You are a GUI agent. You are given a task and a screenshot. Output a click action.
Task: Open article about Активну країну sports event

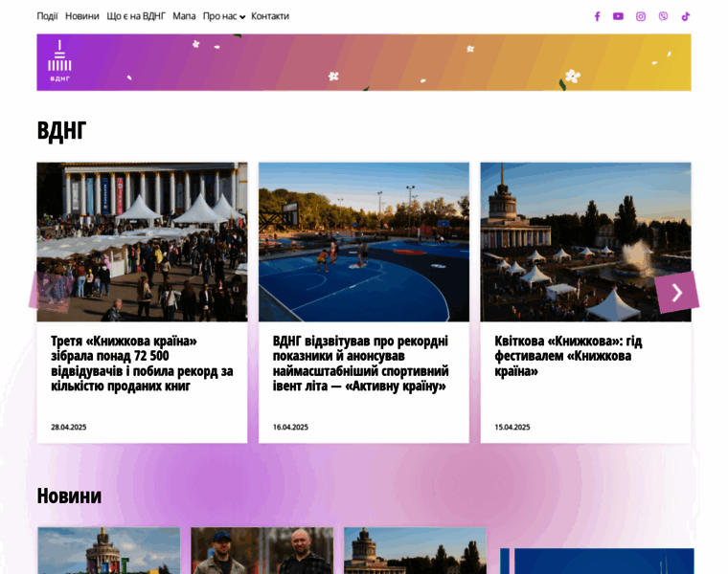tap(360, 363)
